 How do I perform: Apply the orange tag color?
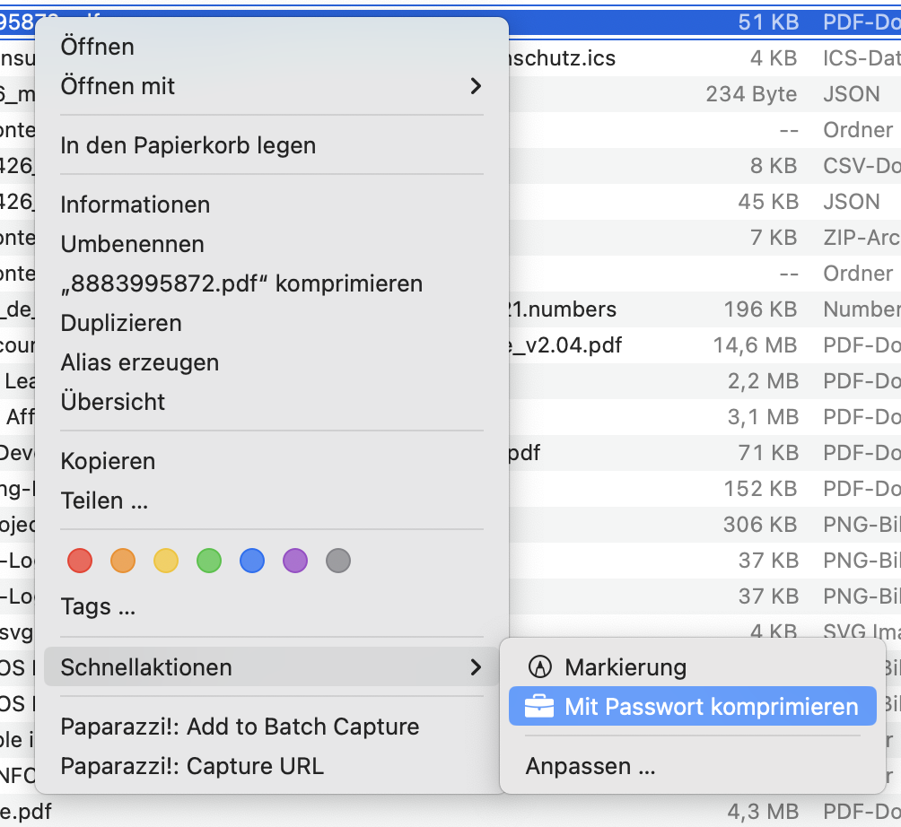click(x=123, y=561)
